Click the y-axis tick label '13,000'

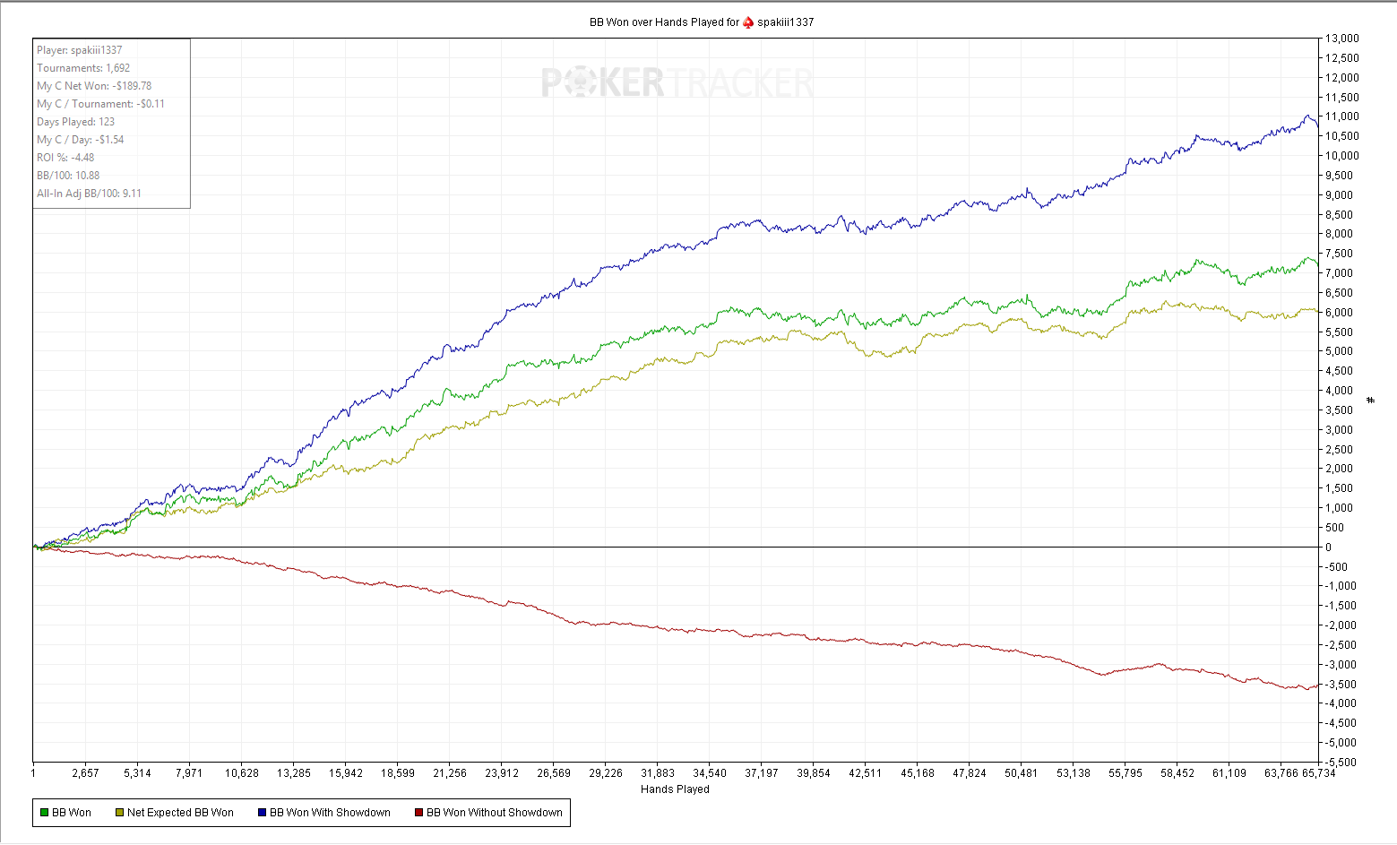tap(1342, 39)
